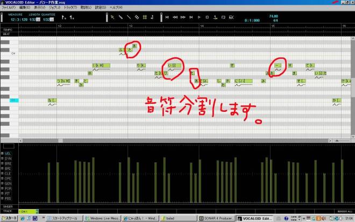The width and height of the screenshot is (355, 222).
Task: Click the vertical scrollbar down arrow
Action: (x=353, y=137)
